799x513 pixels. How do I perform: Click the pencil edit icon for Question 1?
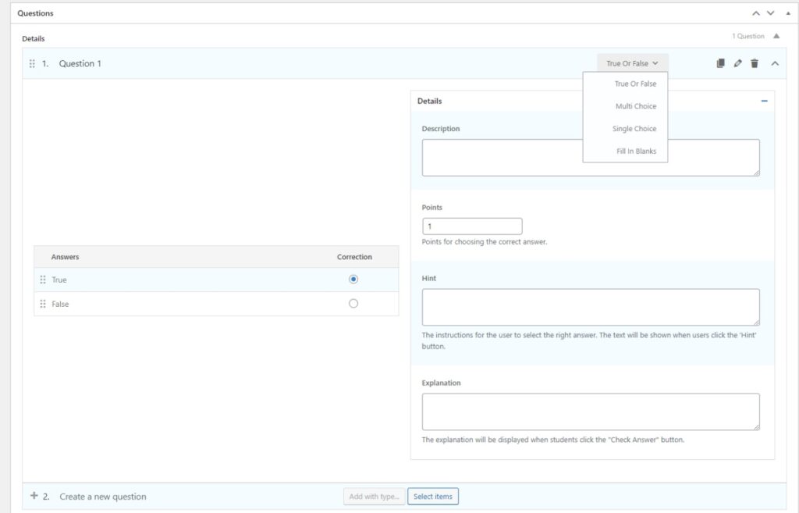click(738, 63)
